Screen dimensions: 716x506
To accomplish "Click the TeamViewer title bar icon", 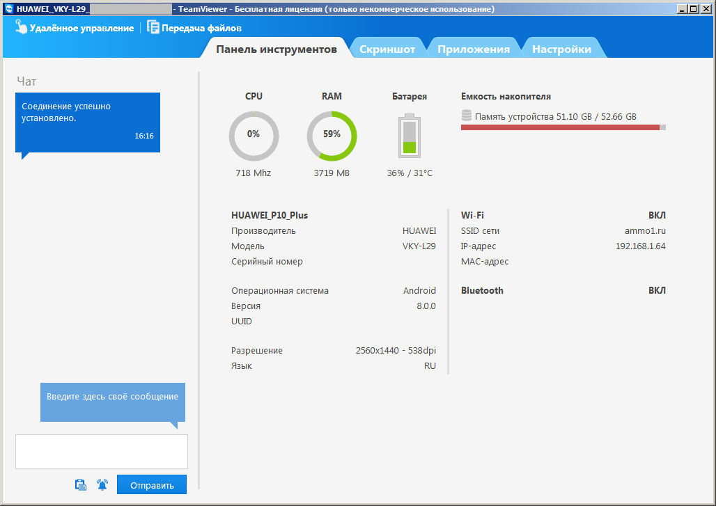I will 8,8.
